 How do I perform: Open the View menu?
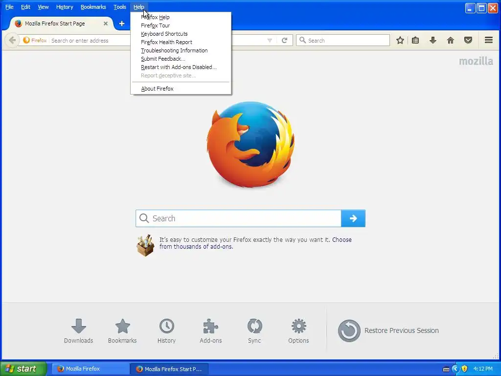click(43, 7)
